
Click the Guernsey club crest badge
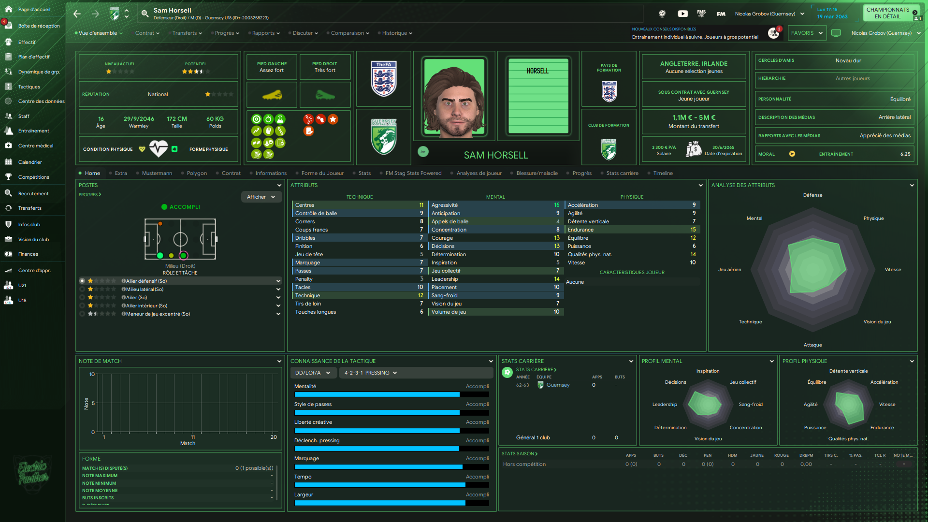coord(384,137)
